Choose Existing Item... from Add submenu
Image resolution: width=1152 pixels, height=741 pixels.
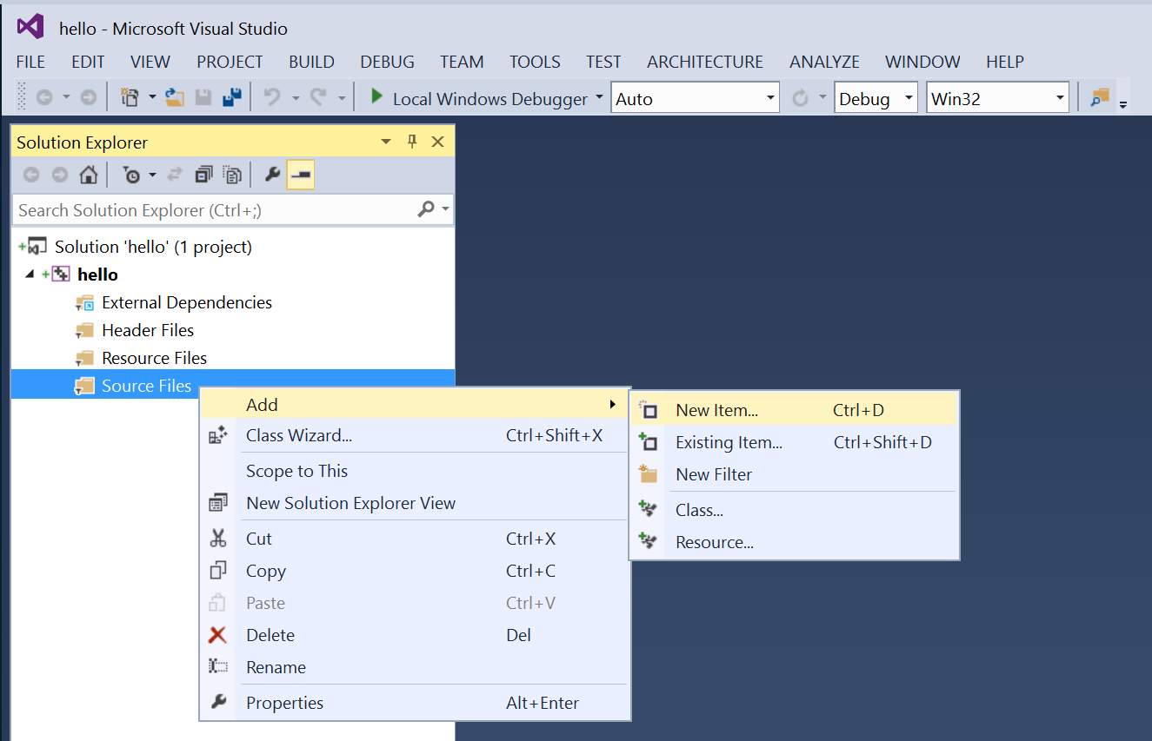coord(793,442)
